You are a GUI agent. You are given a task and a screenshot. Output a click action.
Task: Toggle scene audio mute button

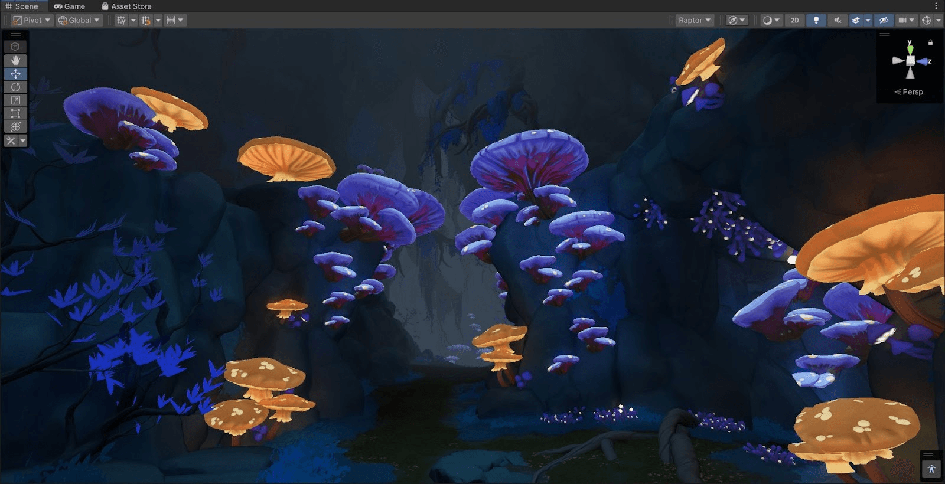[x=837, y=20]
